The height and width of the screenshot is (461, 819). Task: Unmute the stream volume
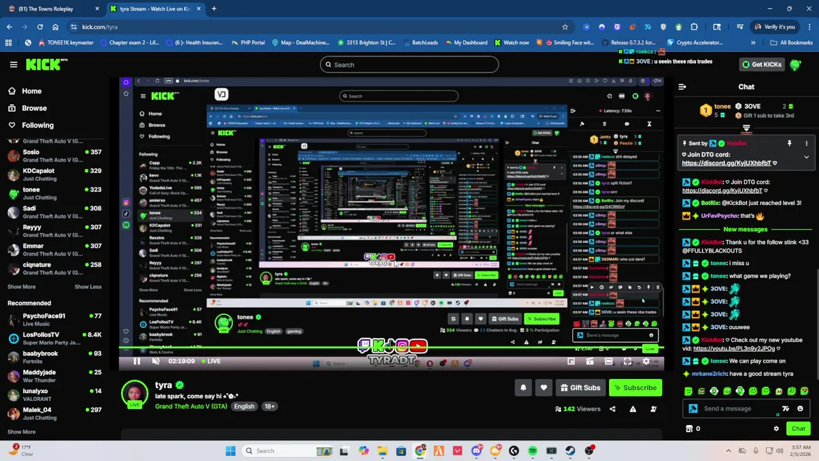pyautogui.click(x=155, y=361)
